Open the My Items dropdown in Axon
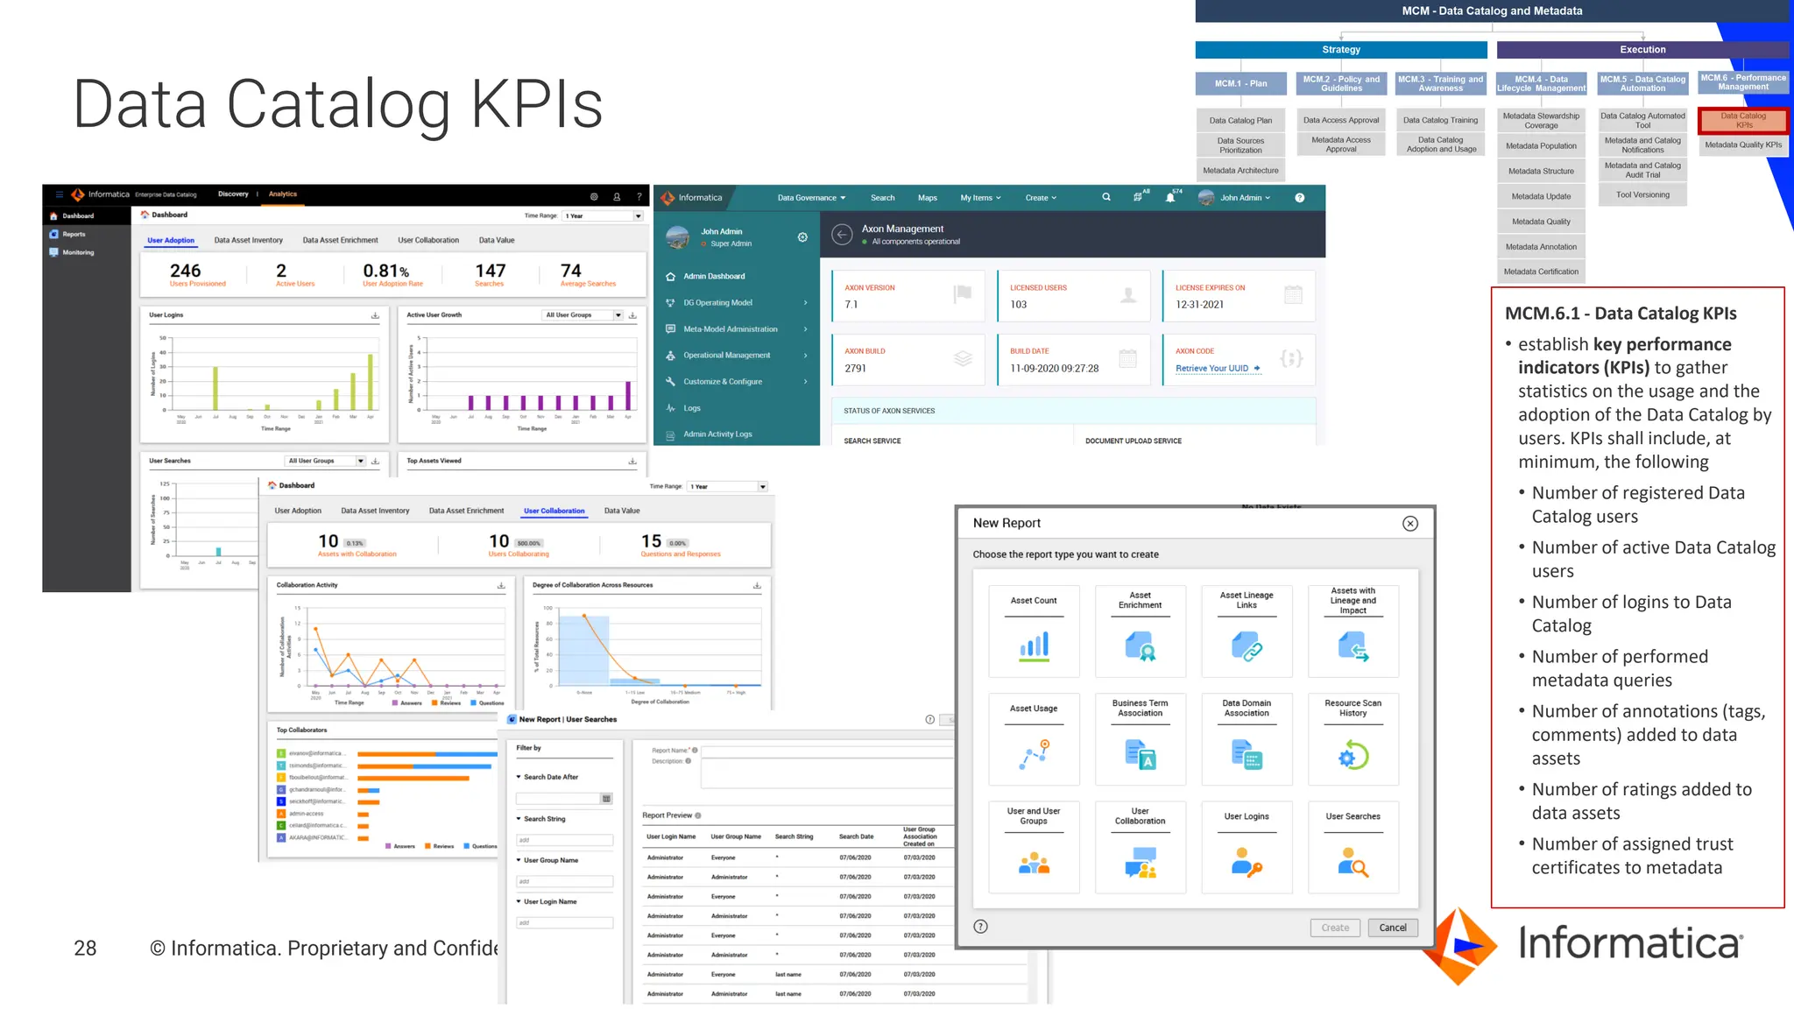This screenshot has height=1009, width=1794. (x=980, y=198)
